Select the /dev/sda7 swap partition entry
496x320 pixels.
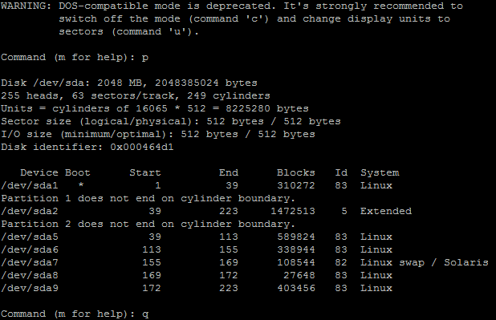pyautogui.click(x=245, y=262)
